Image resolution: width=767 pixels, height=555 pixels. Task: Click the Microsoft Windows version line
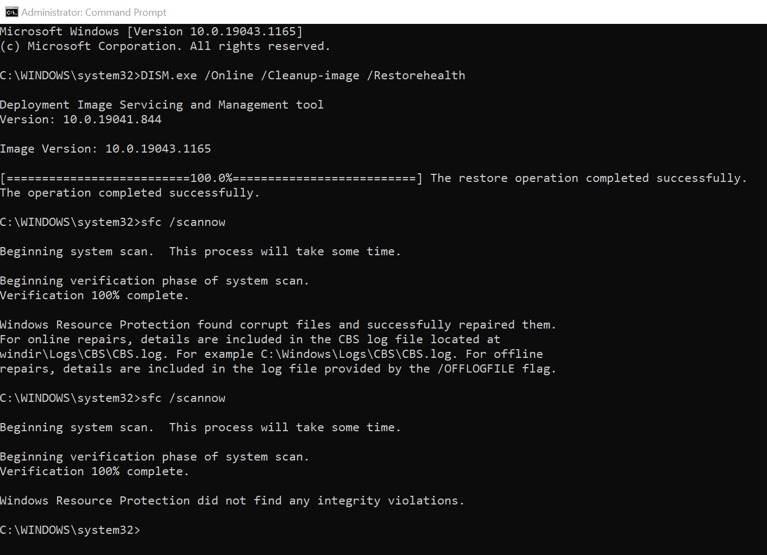point(152,31)
